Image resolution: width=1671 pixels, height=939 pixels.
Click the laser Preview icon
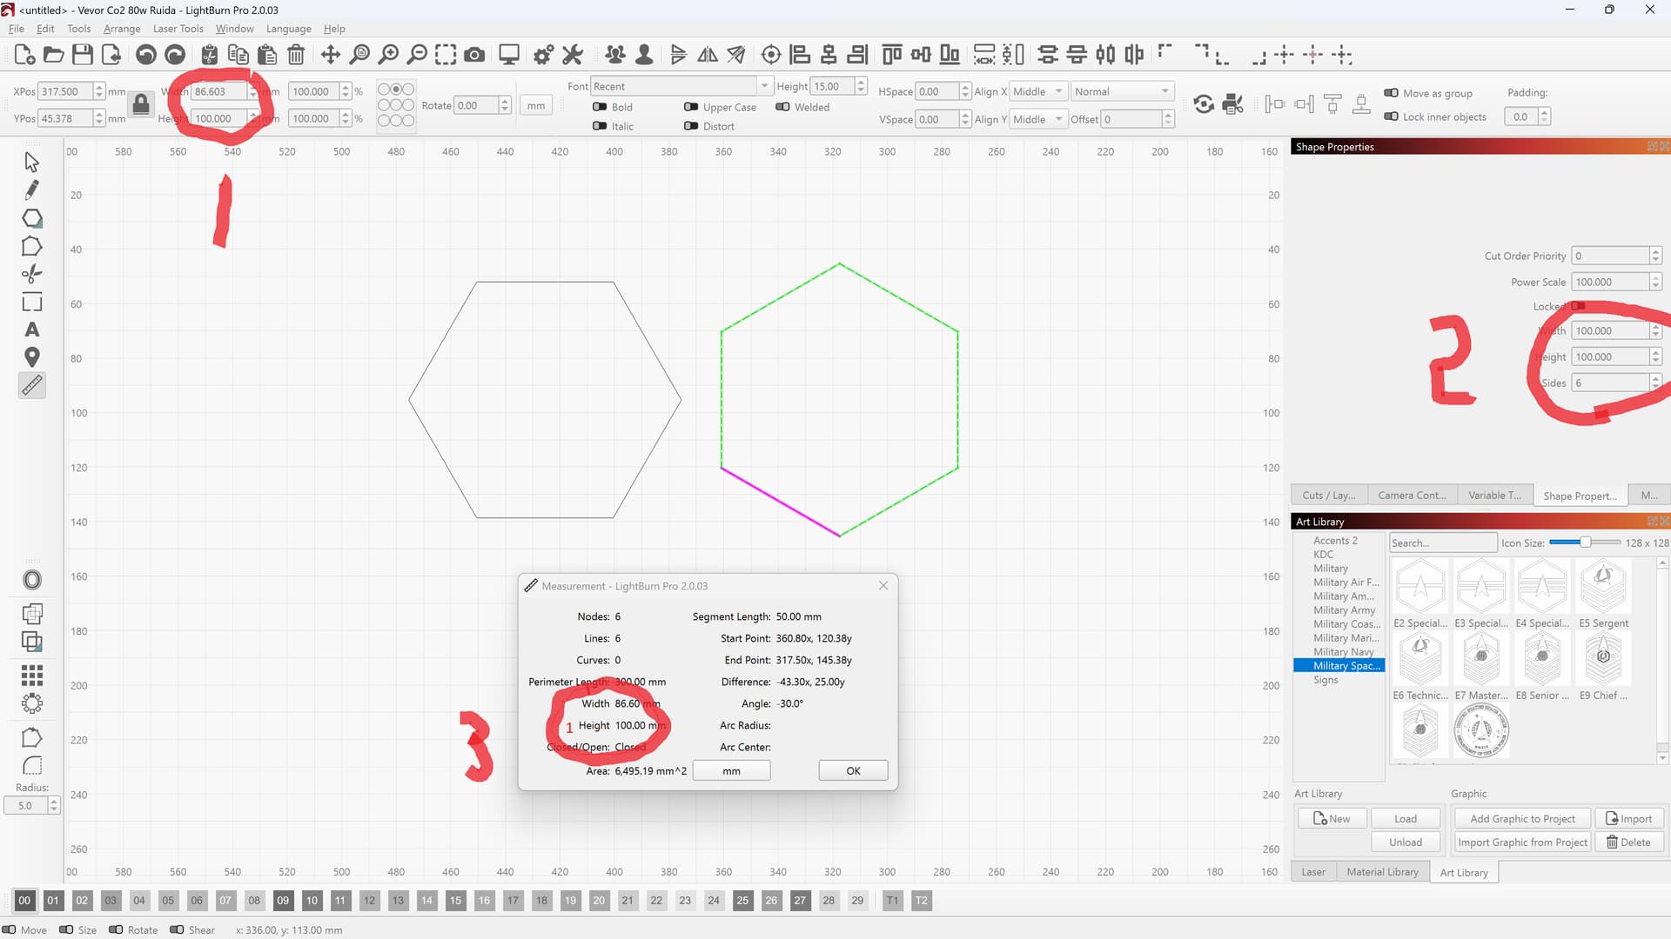pos(508,54)
